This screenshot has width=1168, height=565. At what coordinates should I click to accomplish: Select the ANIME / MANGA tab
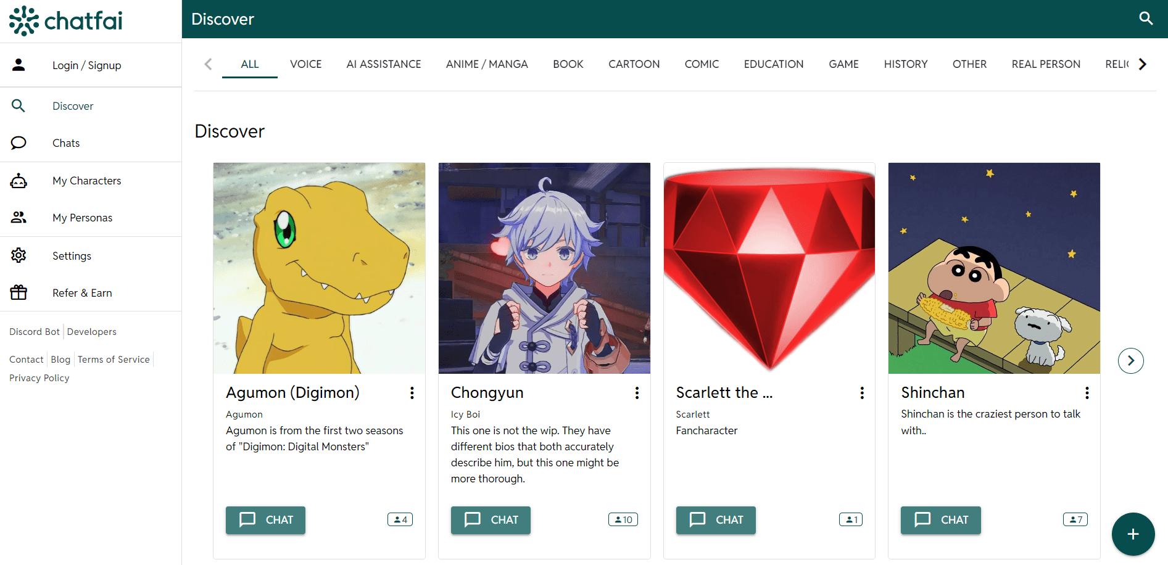tap(487, 64)
